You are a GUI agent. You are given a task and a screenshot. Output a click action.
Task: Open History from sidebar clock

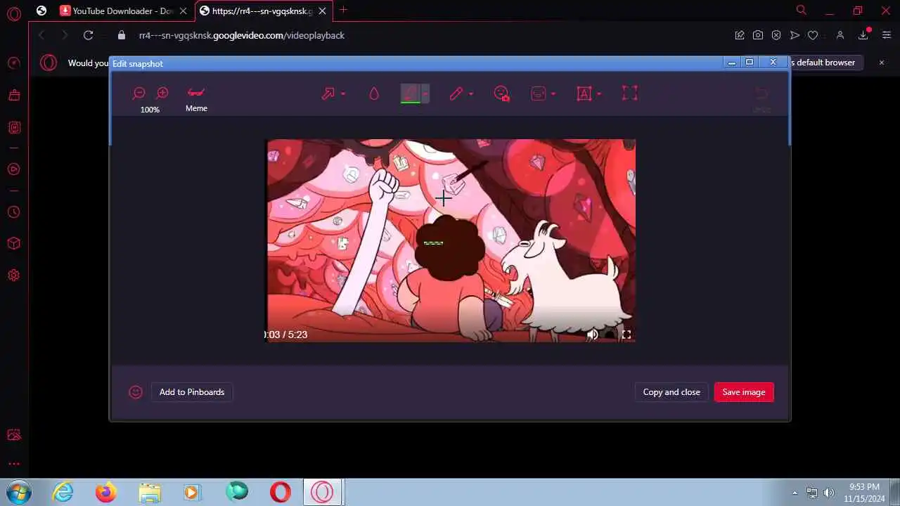tap(13, 212)
